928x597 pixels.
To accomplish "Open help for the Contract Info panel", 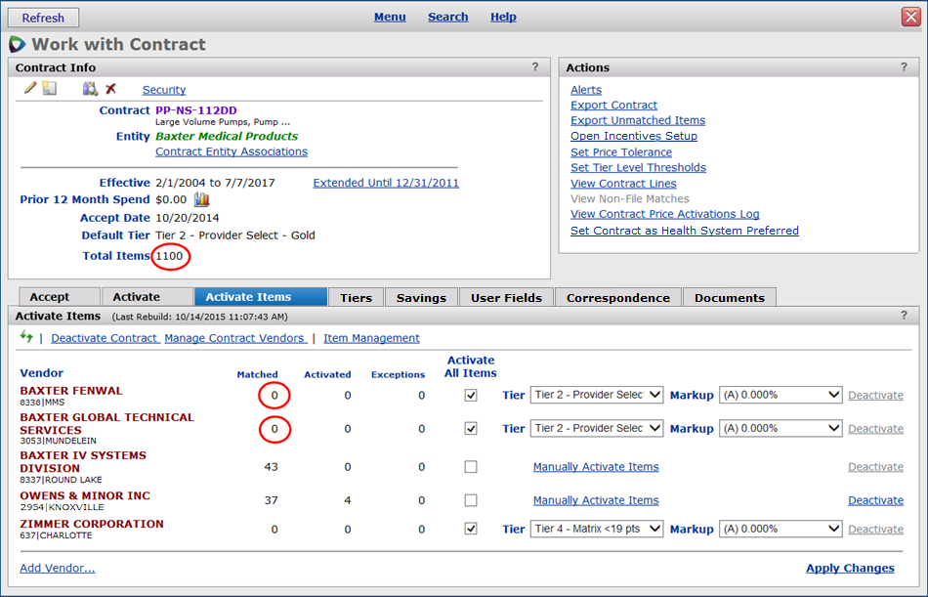I will pos(534,67).
